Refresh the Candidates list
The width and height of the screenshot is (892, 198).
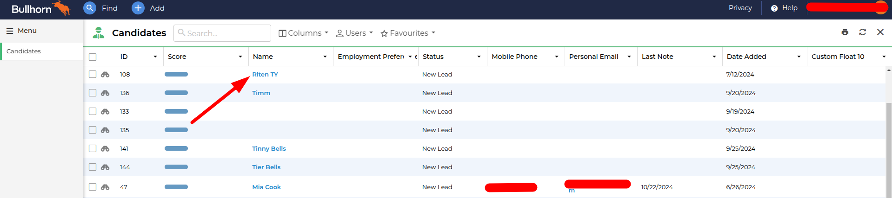pos(862,32)
